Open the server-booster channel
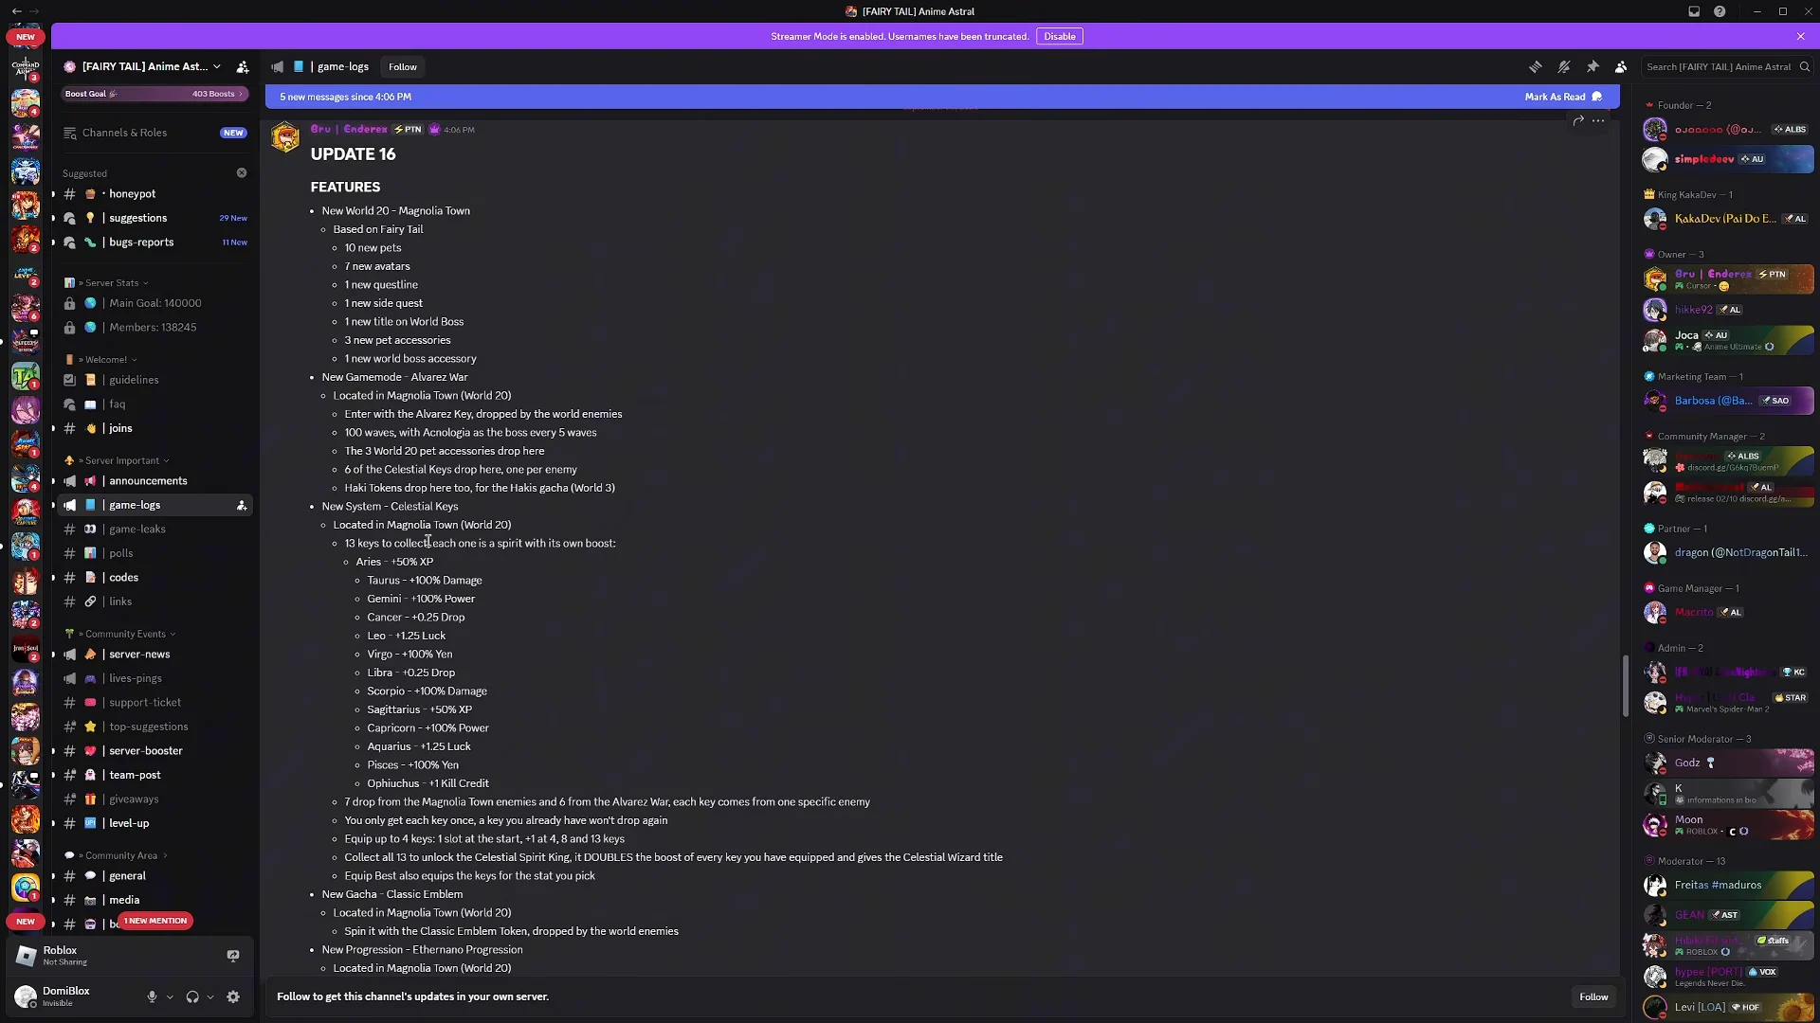 155,751
